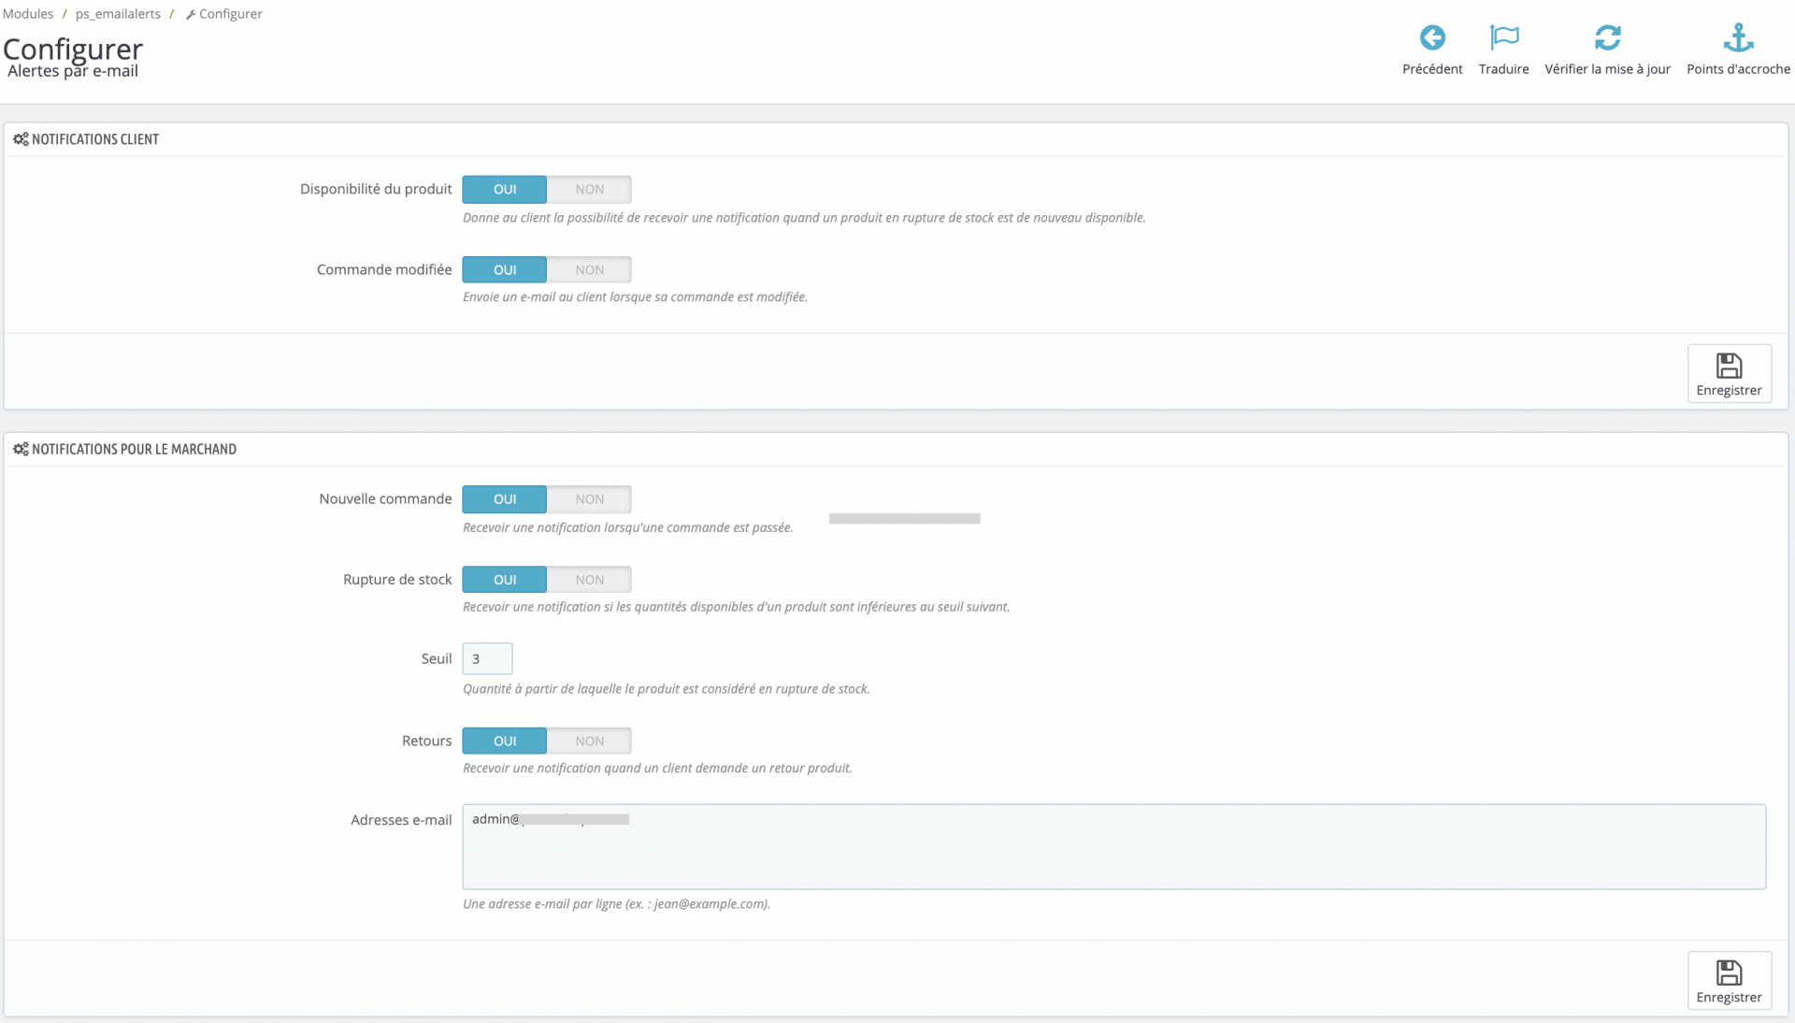Click the Notifications pour le marchand gears icon

coord(21,449)
